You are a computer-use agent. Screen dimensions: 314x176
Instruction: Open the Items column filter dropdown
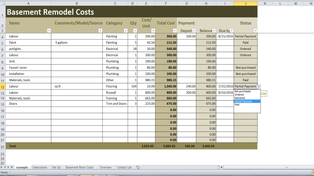pyautogui.click(x=49, y=30)
